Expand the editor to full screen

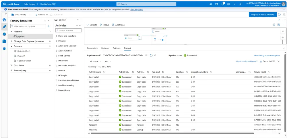pyautogui.click(x=279, y=20)
